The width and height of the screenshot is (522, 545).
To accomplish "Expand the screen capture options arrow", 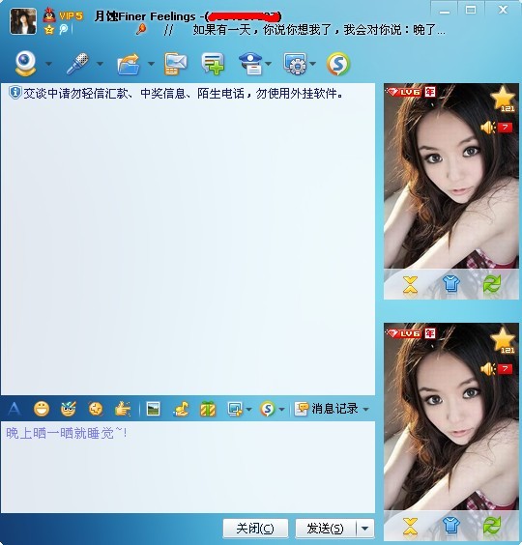I will click(249, 410).
